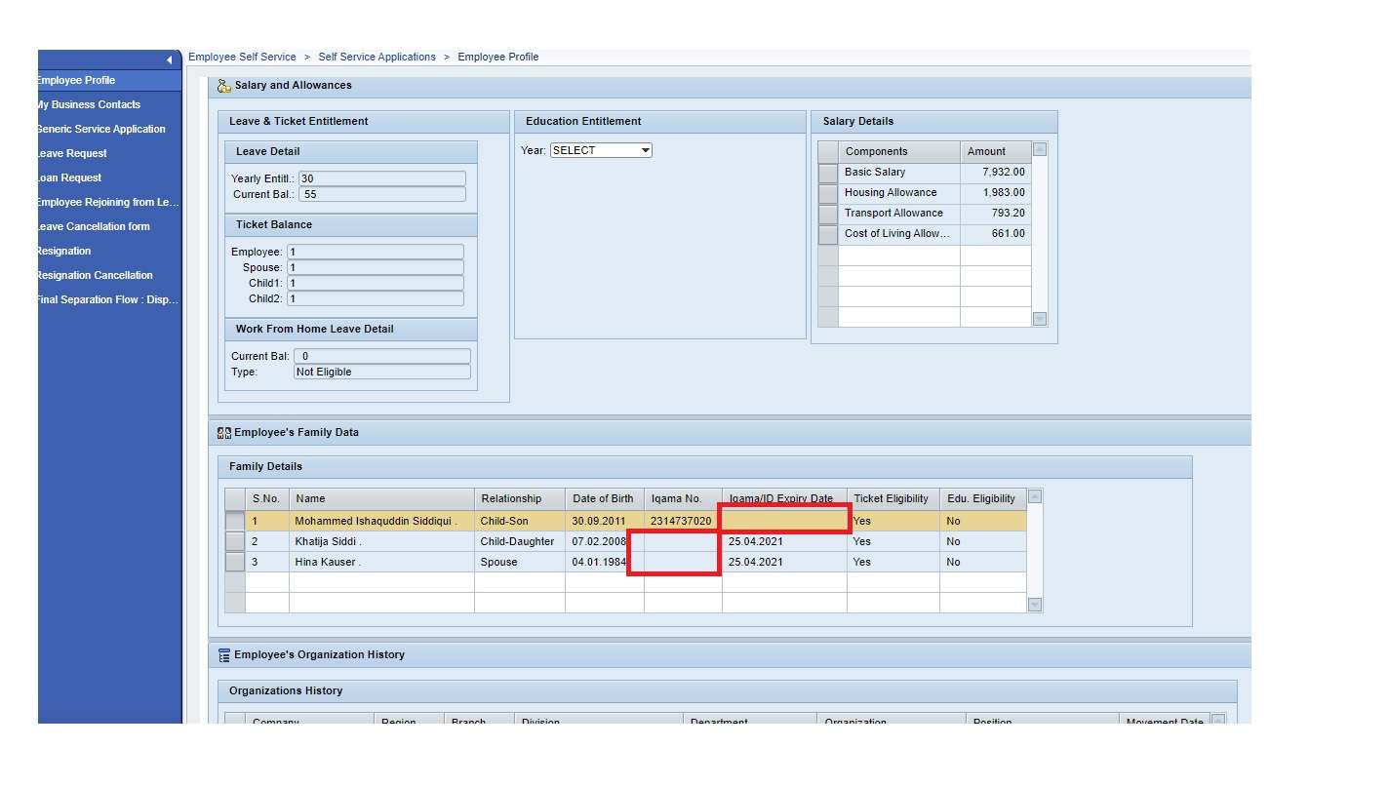Click the 04.01.1984 date of birth cell
The height and width of the screenshot is (787, 1389).
(x=599, y=563)
